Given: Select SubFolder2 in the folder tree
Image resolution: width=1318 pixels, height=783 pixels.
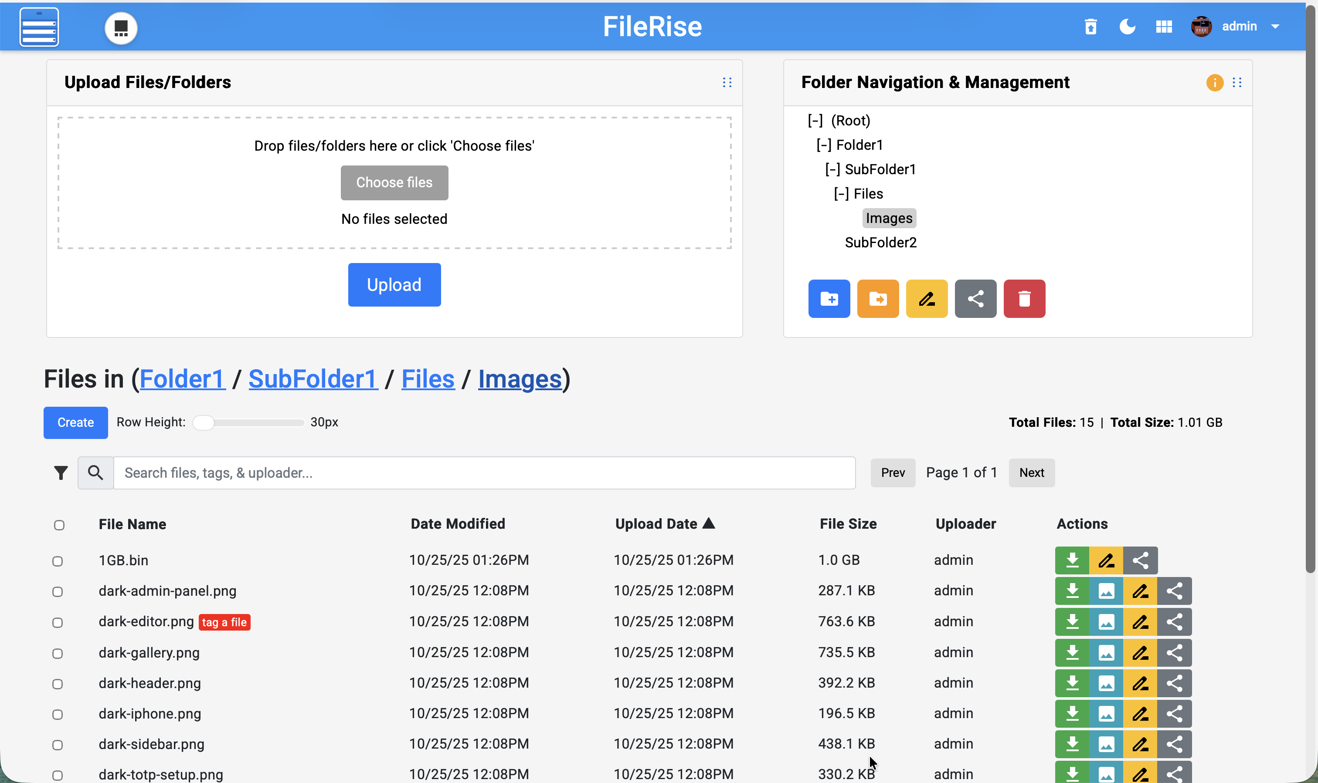Looking at the screenshot, I should pyautogui.click(x=880, y=243).
